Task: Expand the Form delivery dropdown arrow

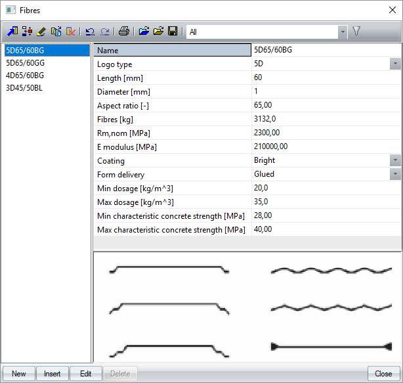Action: [395, 174]
